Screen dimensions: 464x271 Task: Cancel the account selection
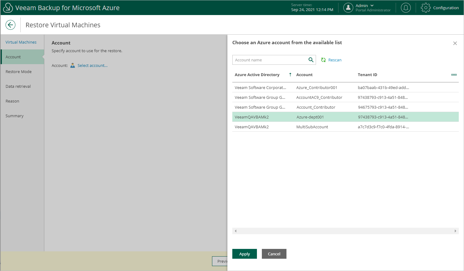[x=274, y=254]
